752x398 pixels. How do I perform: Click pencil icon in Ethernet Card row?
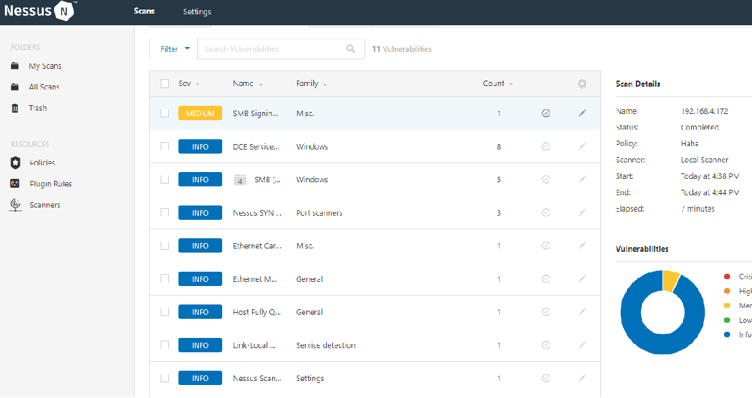pos(582,245)
